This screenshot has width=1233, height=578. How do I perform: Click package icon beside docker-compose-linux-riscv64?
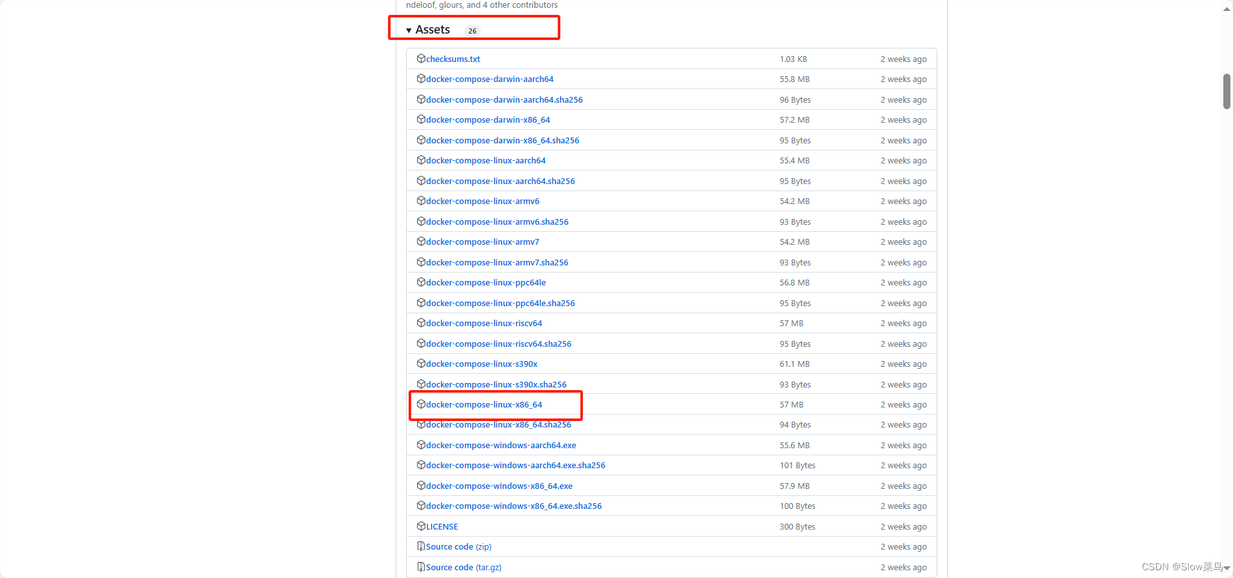421,323
